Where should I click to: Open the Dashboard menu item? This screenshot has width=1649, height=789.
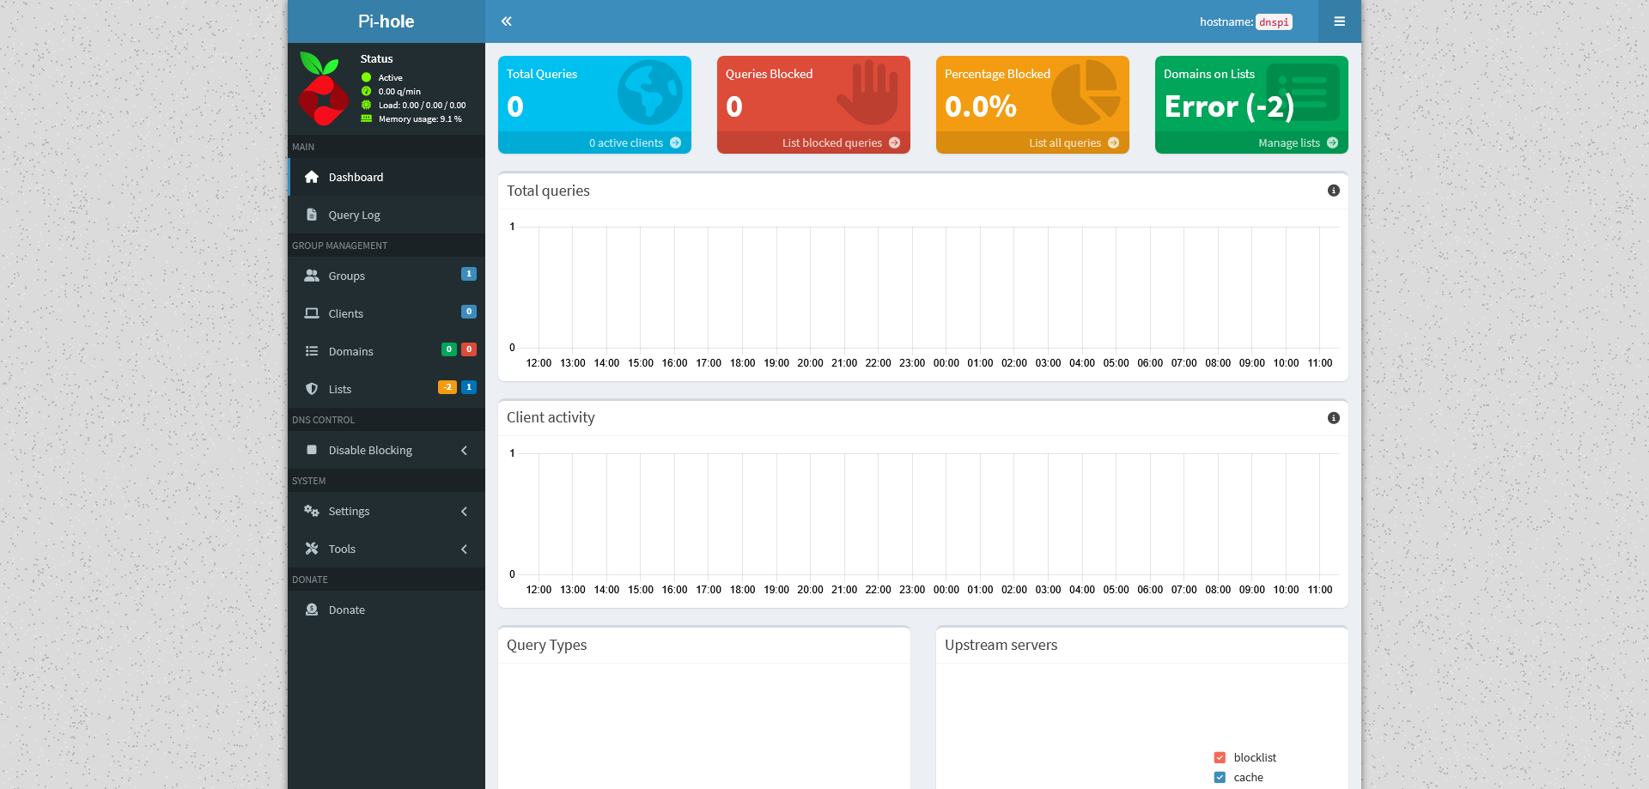[x=386, y=177]
